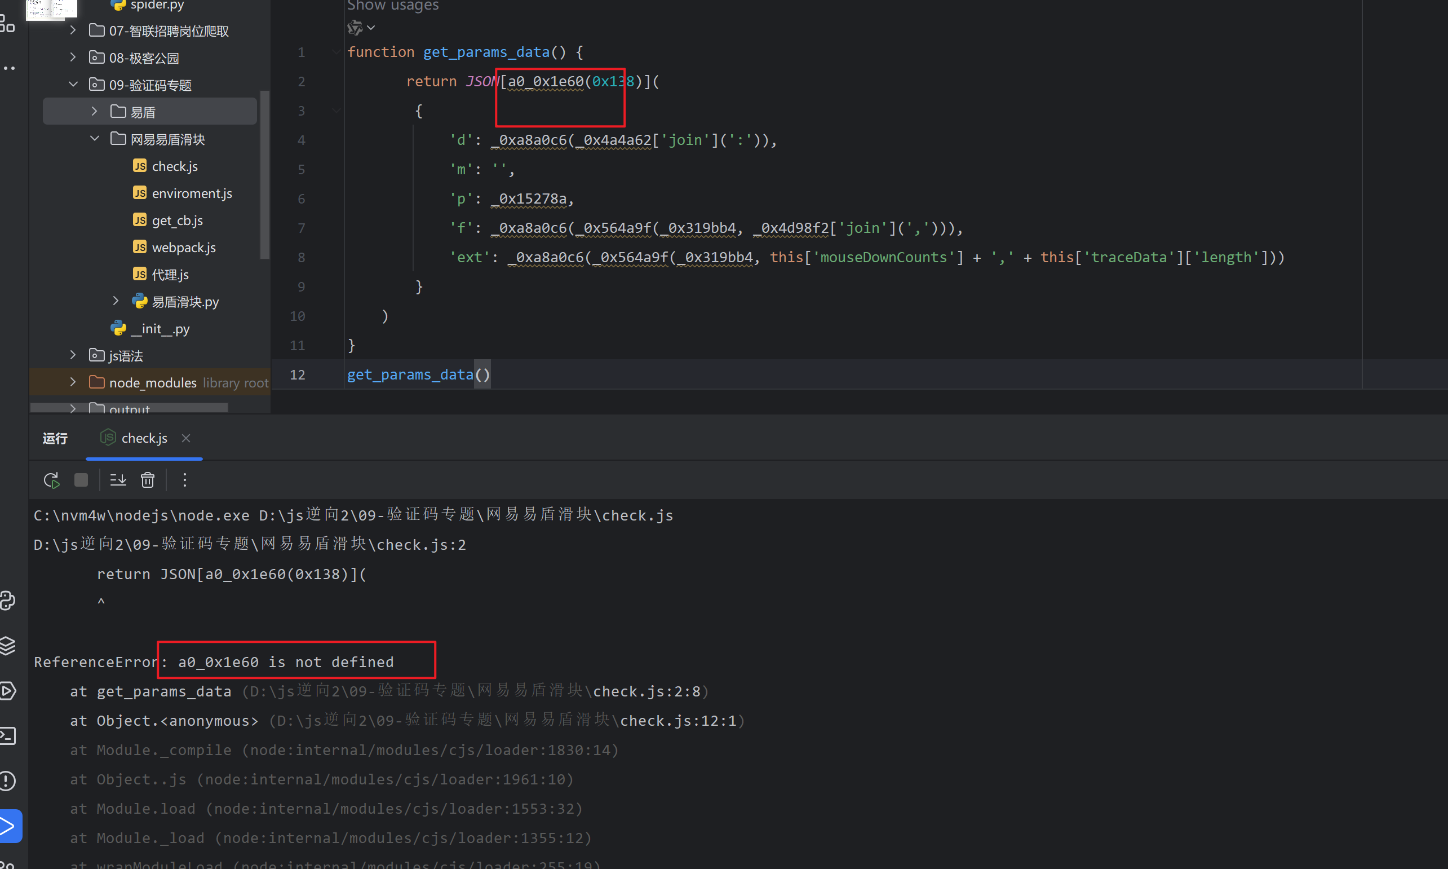Image resolution: width=1448 pixels, height=869 pixels.
Task: Click line number 12 in gutter
Action: point(298,375)
